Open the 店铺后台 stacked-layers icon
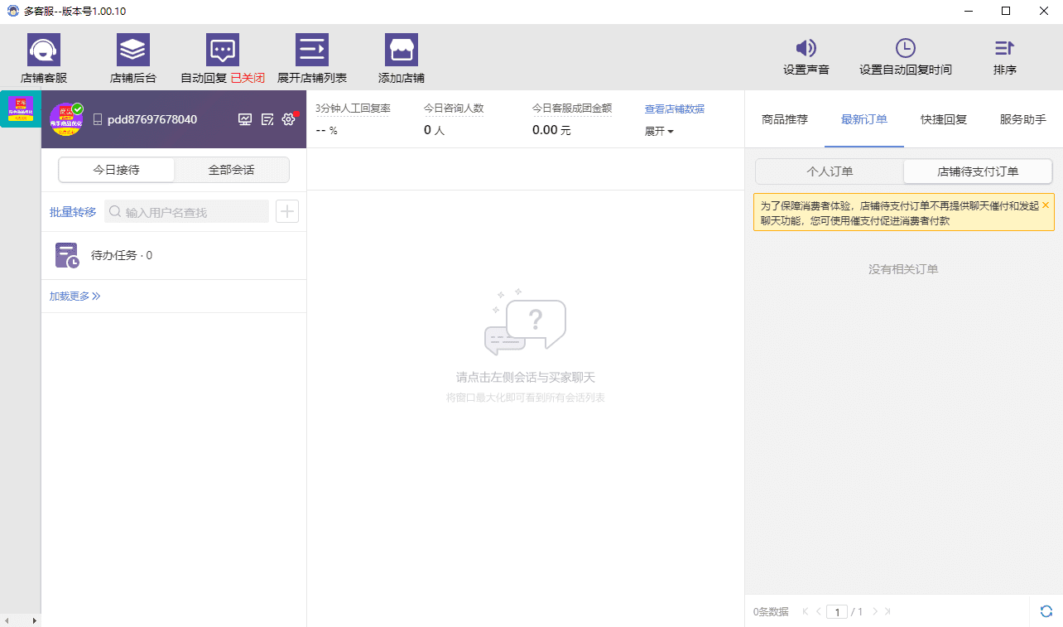1063x627 pixels. point(133,50)
